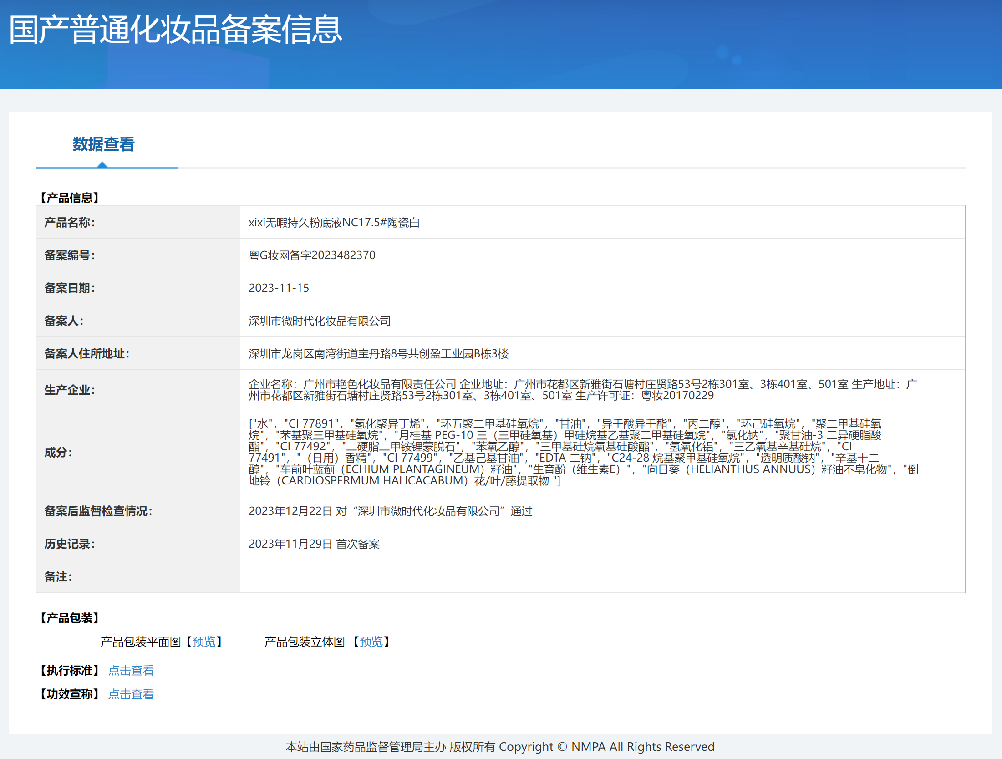Screen dimensions: 1002x759
Task: Click the 【产品包装】 section heading
Action: (69, 618)
